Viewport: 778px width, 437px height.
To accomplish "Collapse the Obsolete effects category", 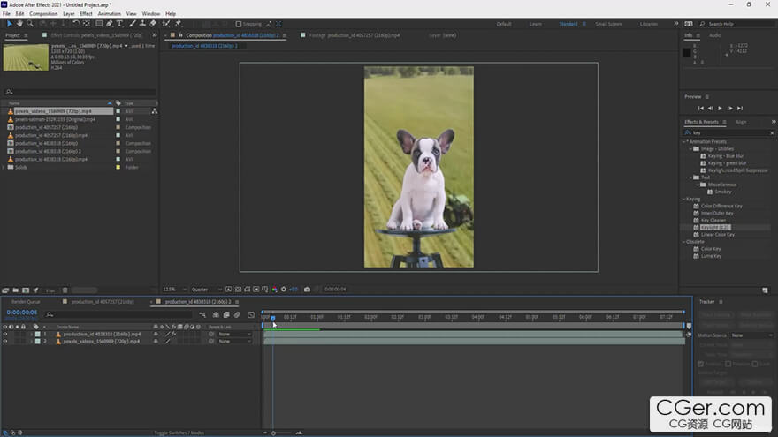I will [x=684, y=242].
